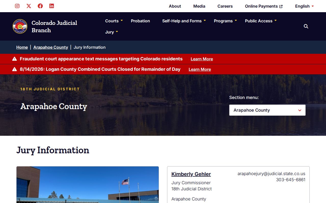This screenshot has height=203, width=326.
Task: Expand the Jury menu
Action: point(112,32)
